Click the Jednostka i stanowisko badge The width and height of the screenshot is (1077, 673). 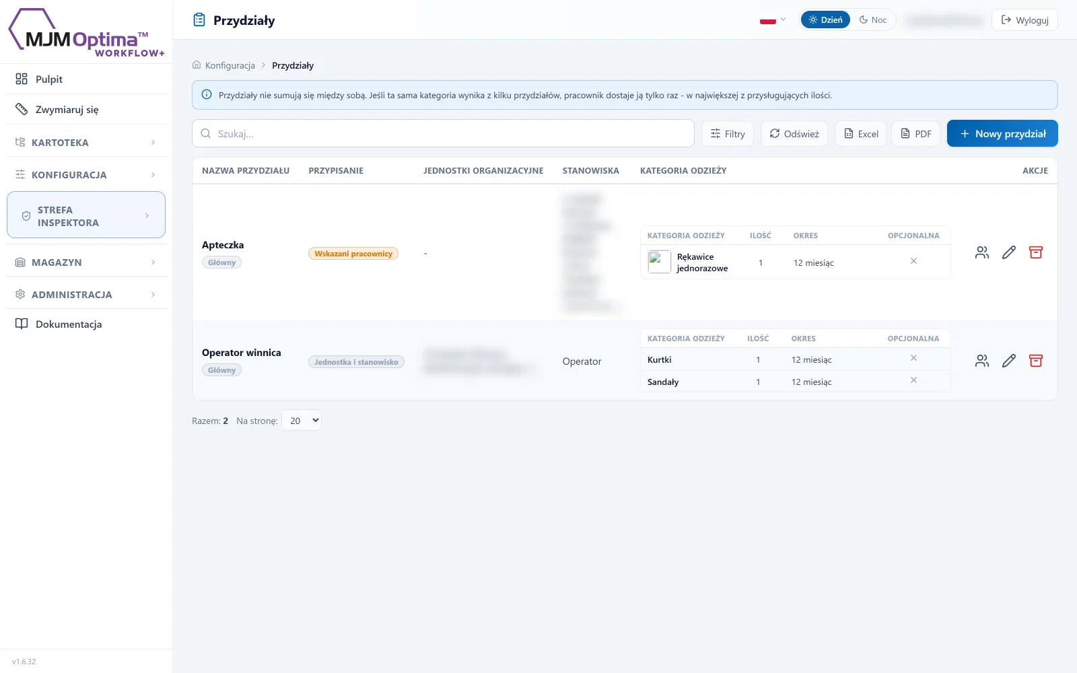pyautogui.click(x=356, y=362)
